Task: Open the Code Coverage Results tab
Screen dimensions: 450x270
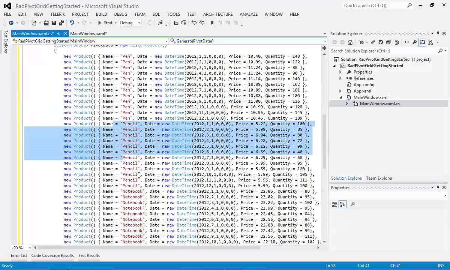Action: 52,255
